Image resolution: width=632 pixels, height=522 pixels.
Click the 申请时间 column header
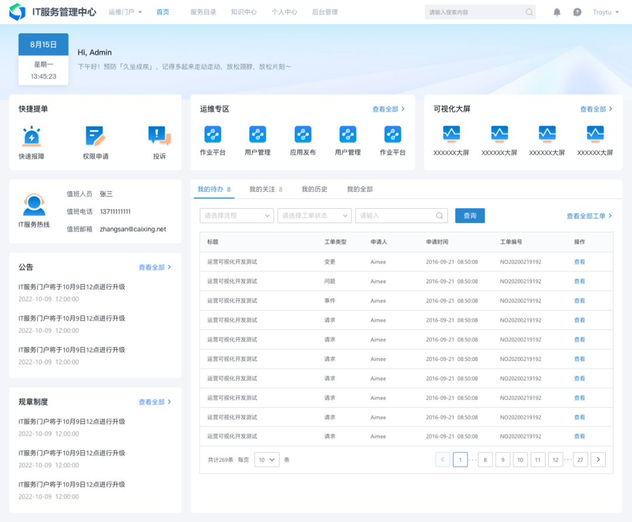pos(437,242)
